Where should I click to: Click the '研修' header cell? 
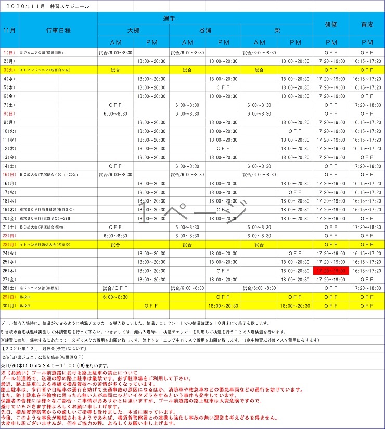(x=331, y=24)
